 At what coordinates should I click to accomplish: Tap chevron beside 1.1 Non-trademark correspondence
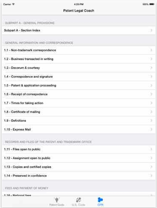click(151, 50)
